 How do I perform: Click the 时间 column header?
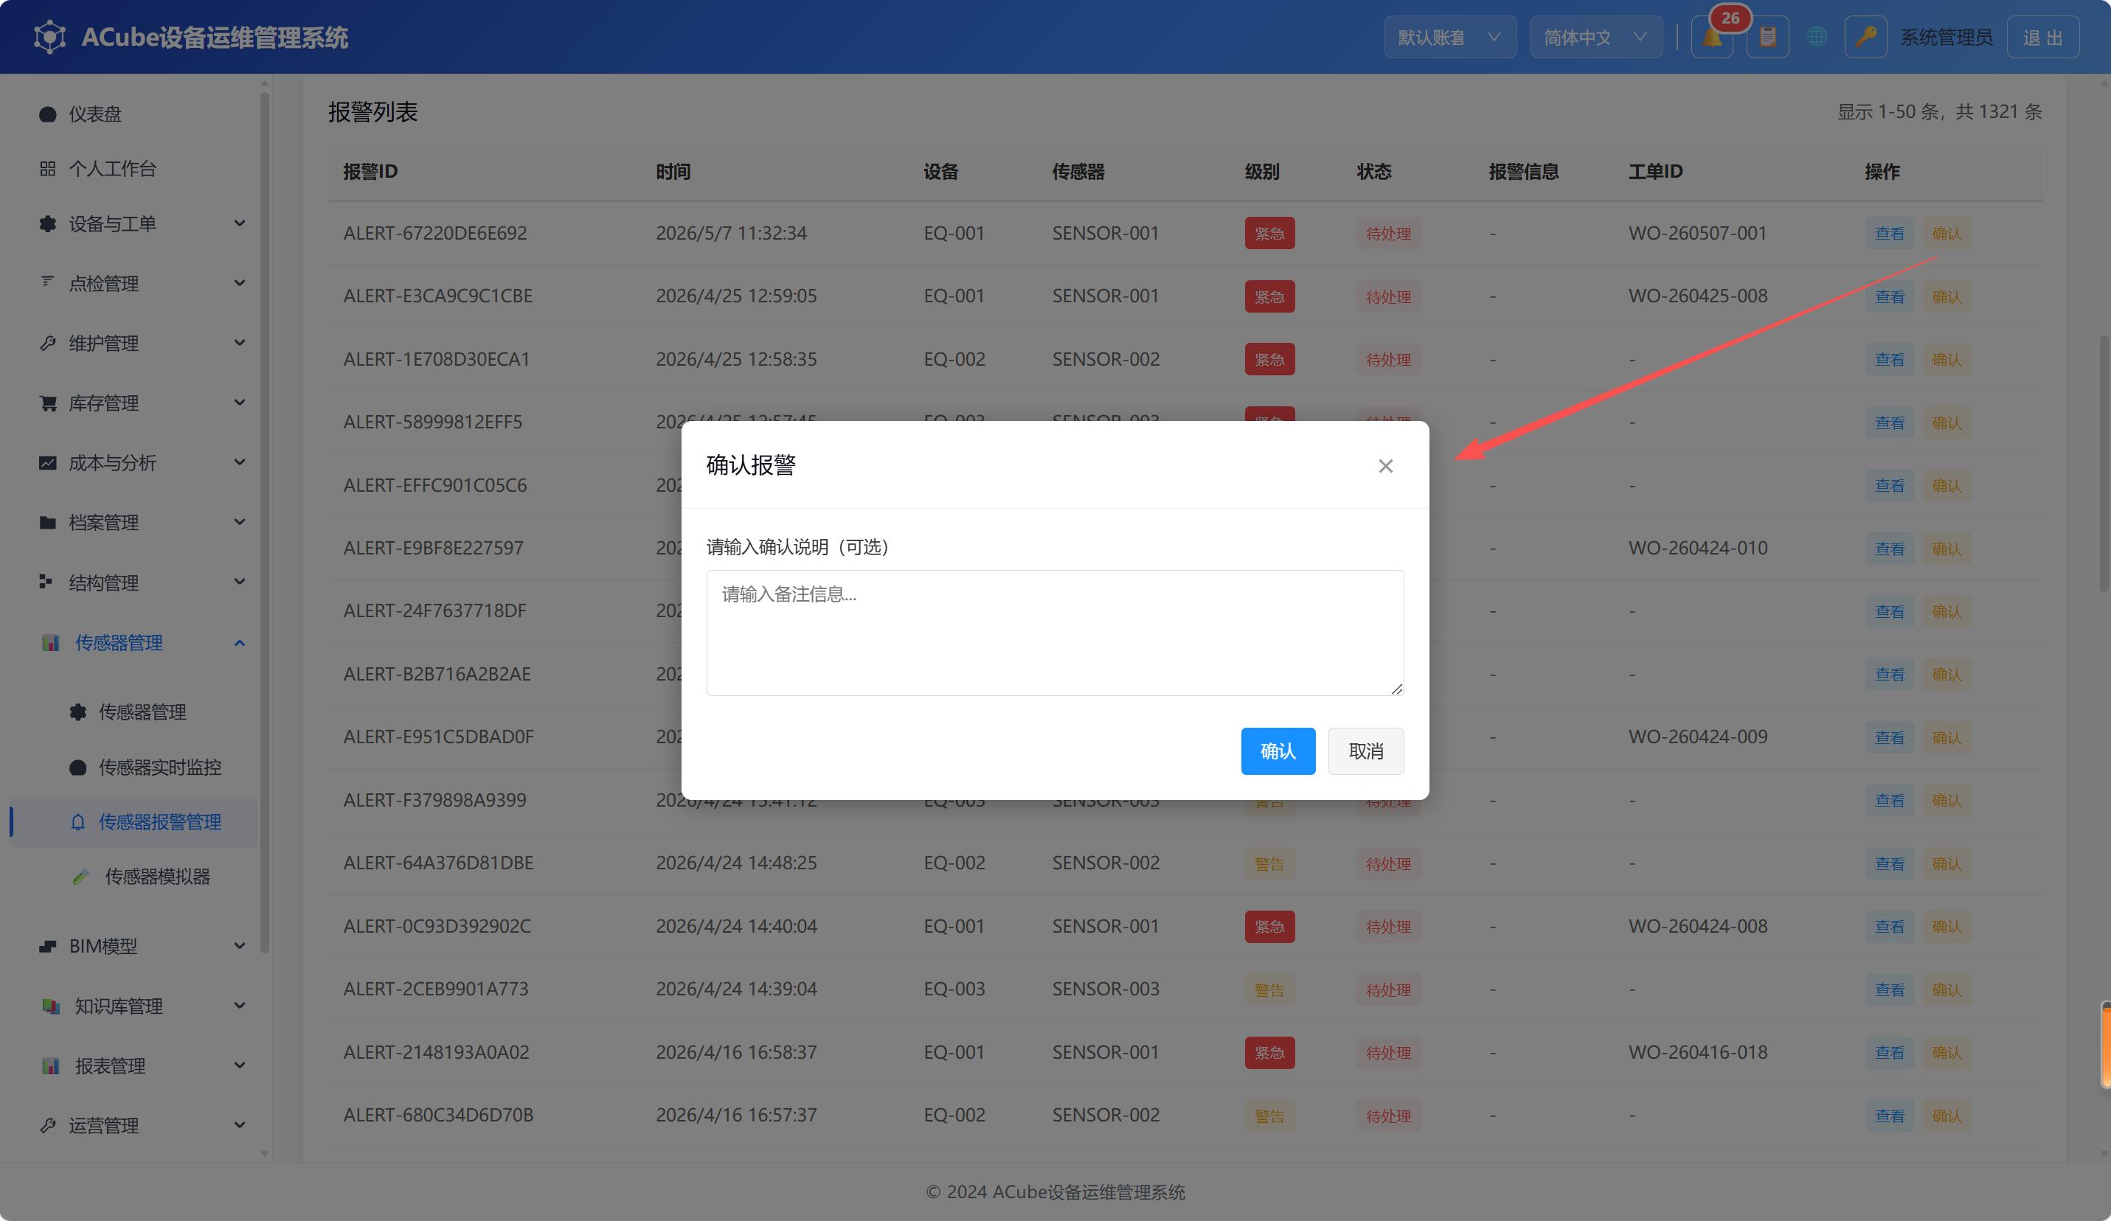tap(673, 171)
